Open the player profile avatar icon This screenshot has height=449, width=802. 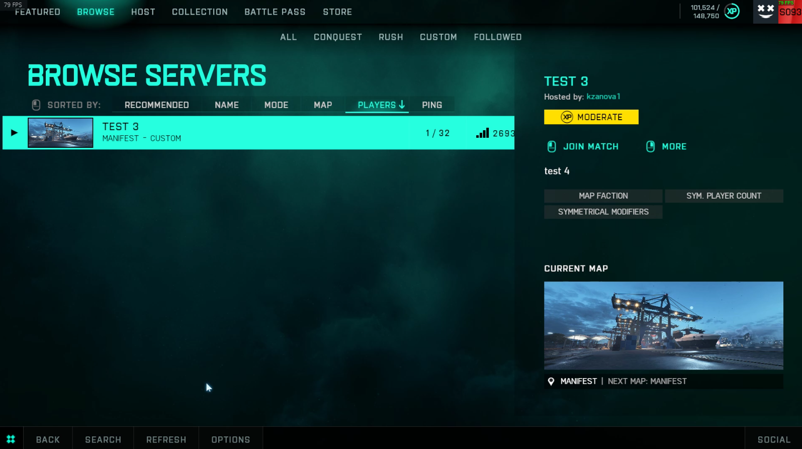click(765, 12)
